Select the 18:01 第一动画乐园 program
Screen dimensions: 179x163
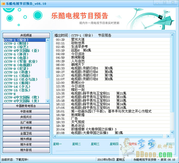(112, 111)
